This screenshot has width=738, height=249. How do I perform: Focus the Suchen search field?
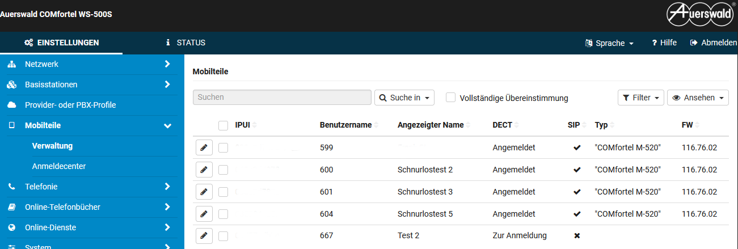coord(282,98)
